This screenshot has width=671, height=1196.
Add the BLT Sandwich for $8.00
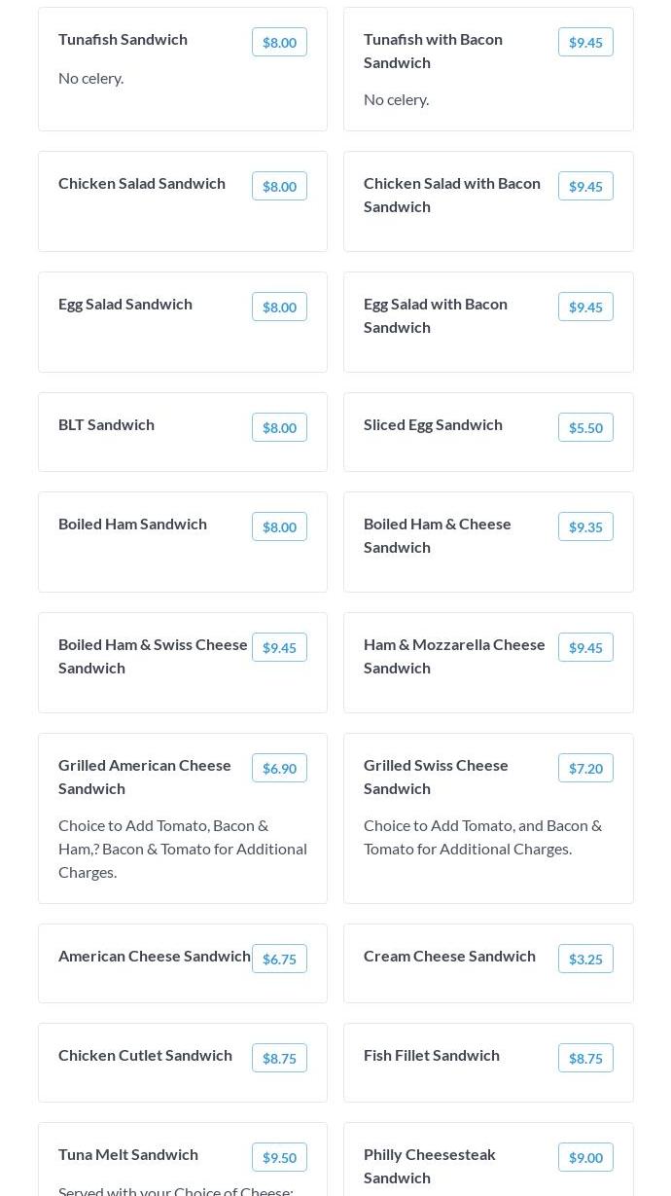click(x=279, y=427)
